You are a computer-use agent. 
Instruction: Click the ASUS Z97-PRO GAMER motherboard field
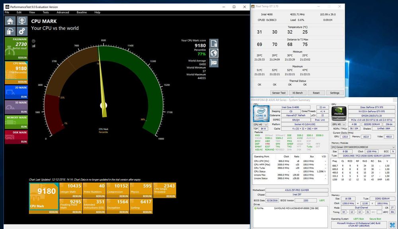297,190
